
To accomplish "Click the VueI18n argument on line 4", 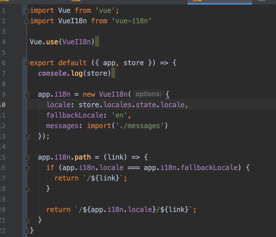I will 77,42.
